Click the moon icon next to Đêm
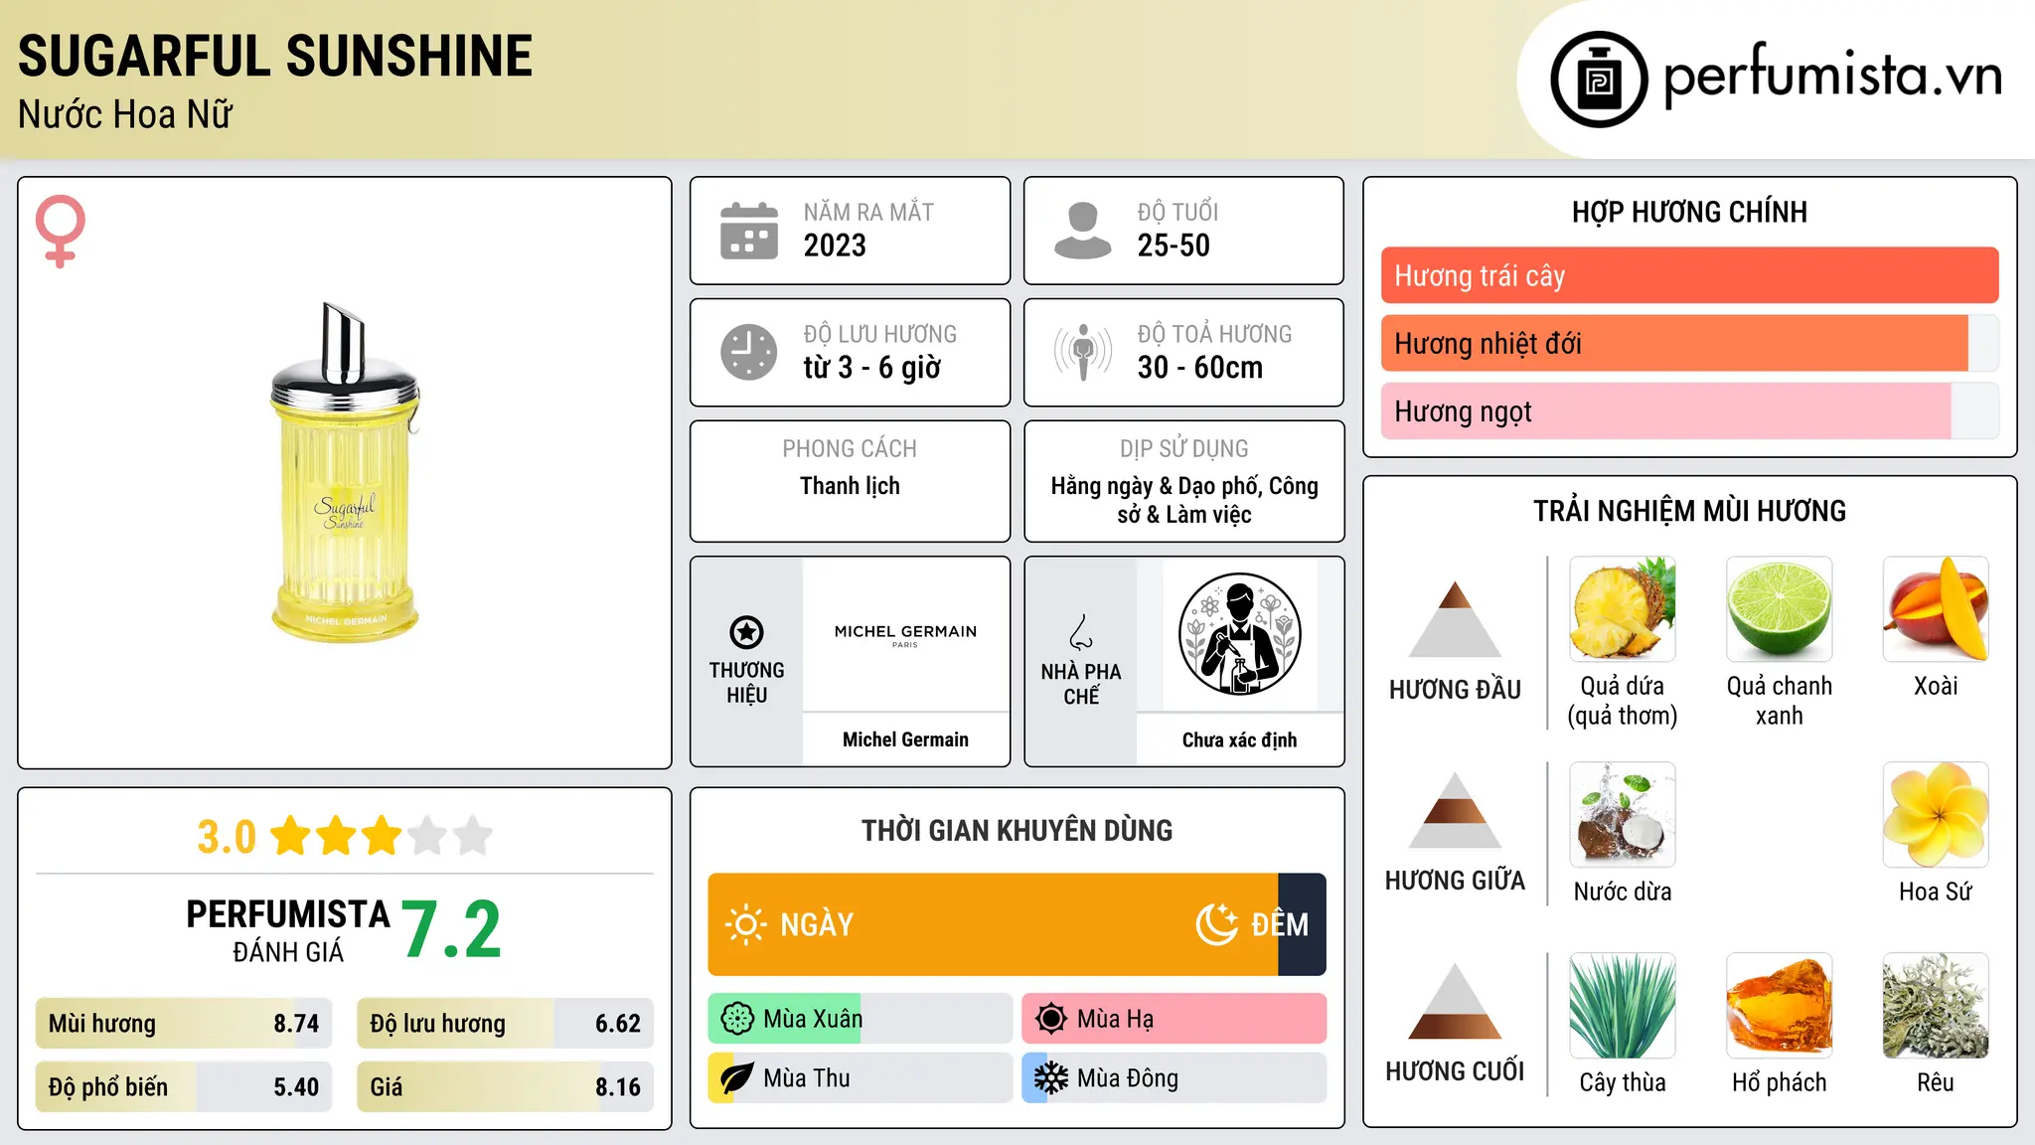This screenshot has height=1145, width=2035. 1216,924
